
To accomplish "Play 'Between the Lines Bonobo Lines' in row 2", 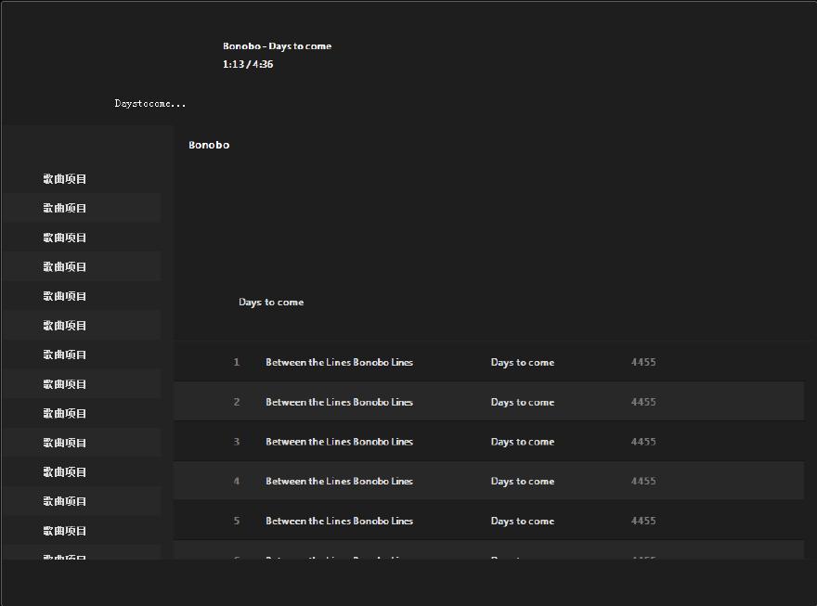I will 339,402.
